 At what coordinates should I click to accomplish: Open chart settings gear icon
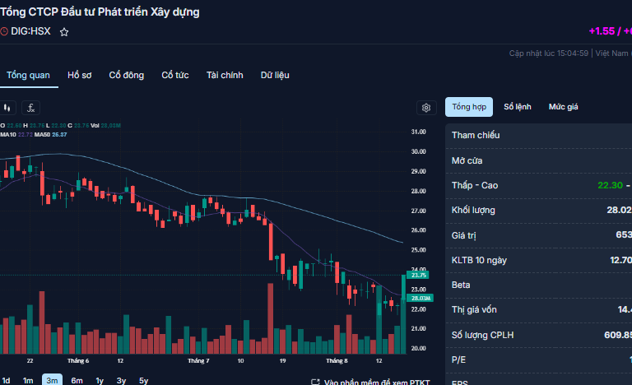coord(426,108)
